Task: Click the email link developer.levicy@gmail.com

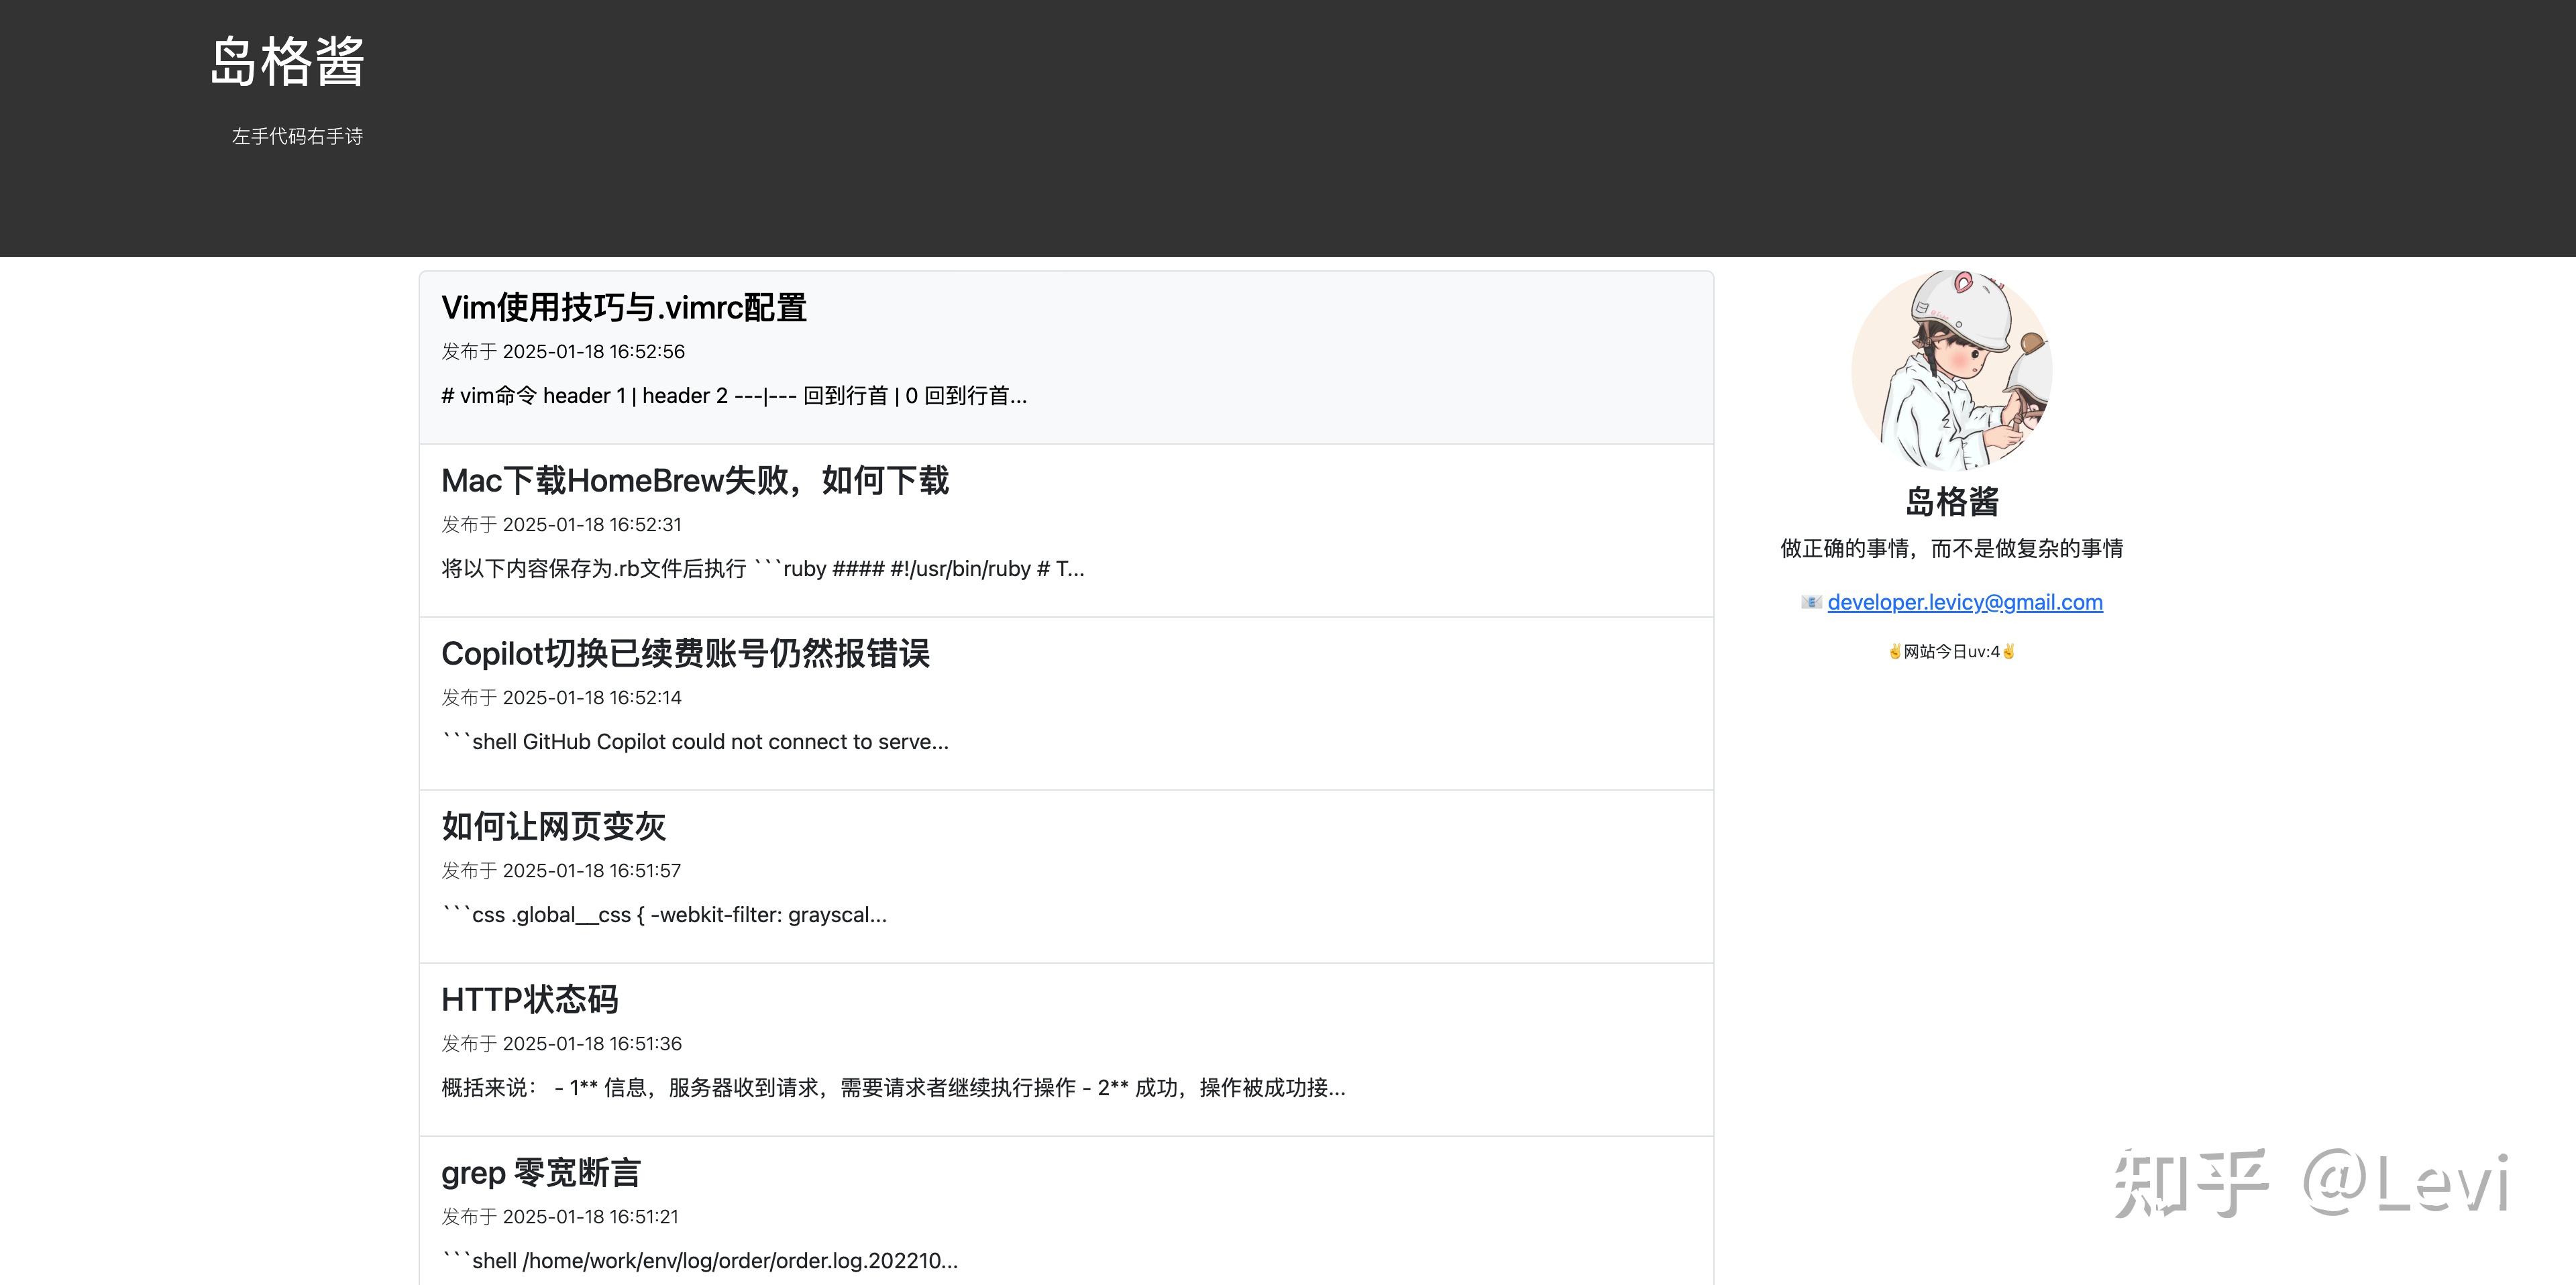Action: (1964, 602)
